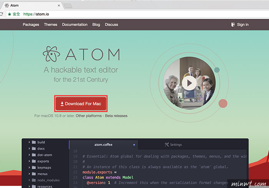Open the Themes page
Viewport: 269px width, 188px height.
[x=50, y=25]
